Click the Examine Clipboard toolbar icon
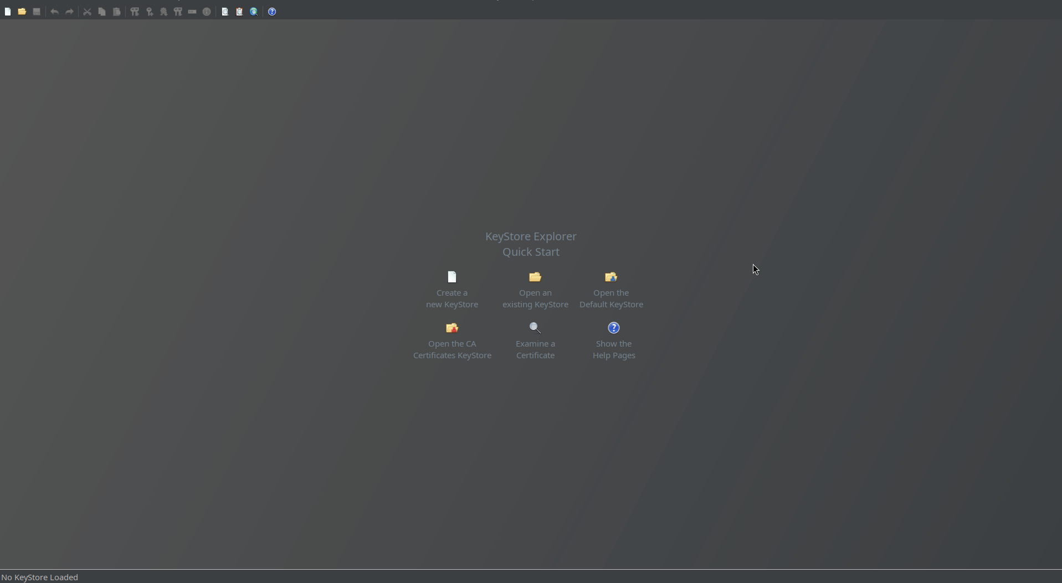 239,12
